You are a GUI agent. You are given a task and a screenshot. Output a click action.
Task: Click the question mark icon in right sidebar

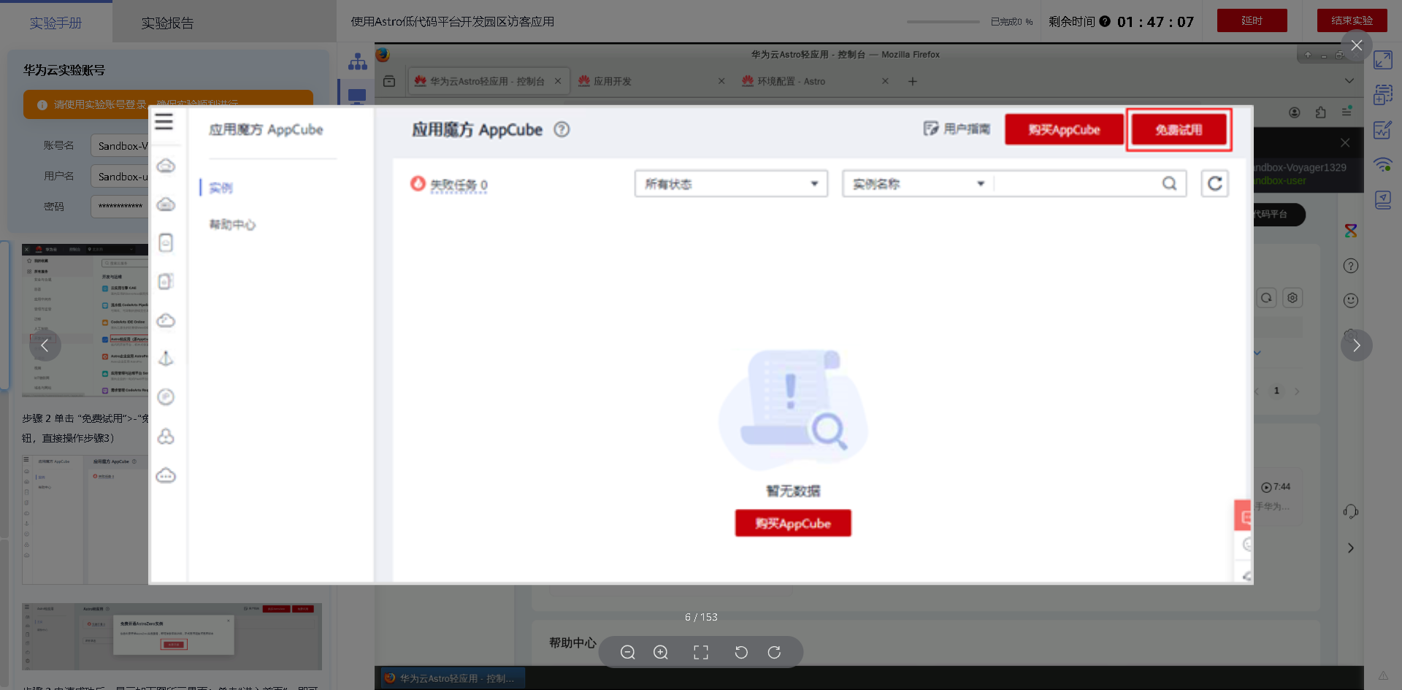tap(1351, 266)
